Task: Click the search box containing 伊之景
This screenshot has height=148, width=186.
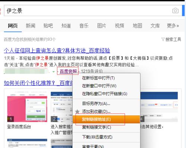Action: (x=93, y=11)
